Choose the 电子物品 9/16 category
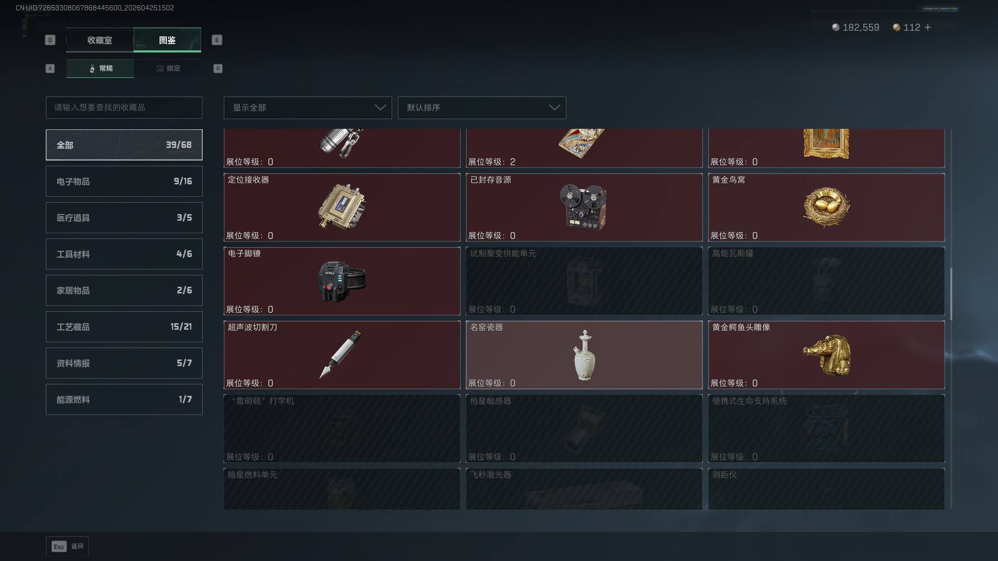Screen dimensions: 998x561 [124, 181]
